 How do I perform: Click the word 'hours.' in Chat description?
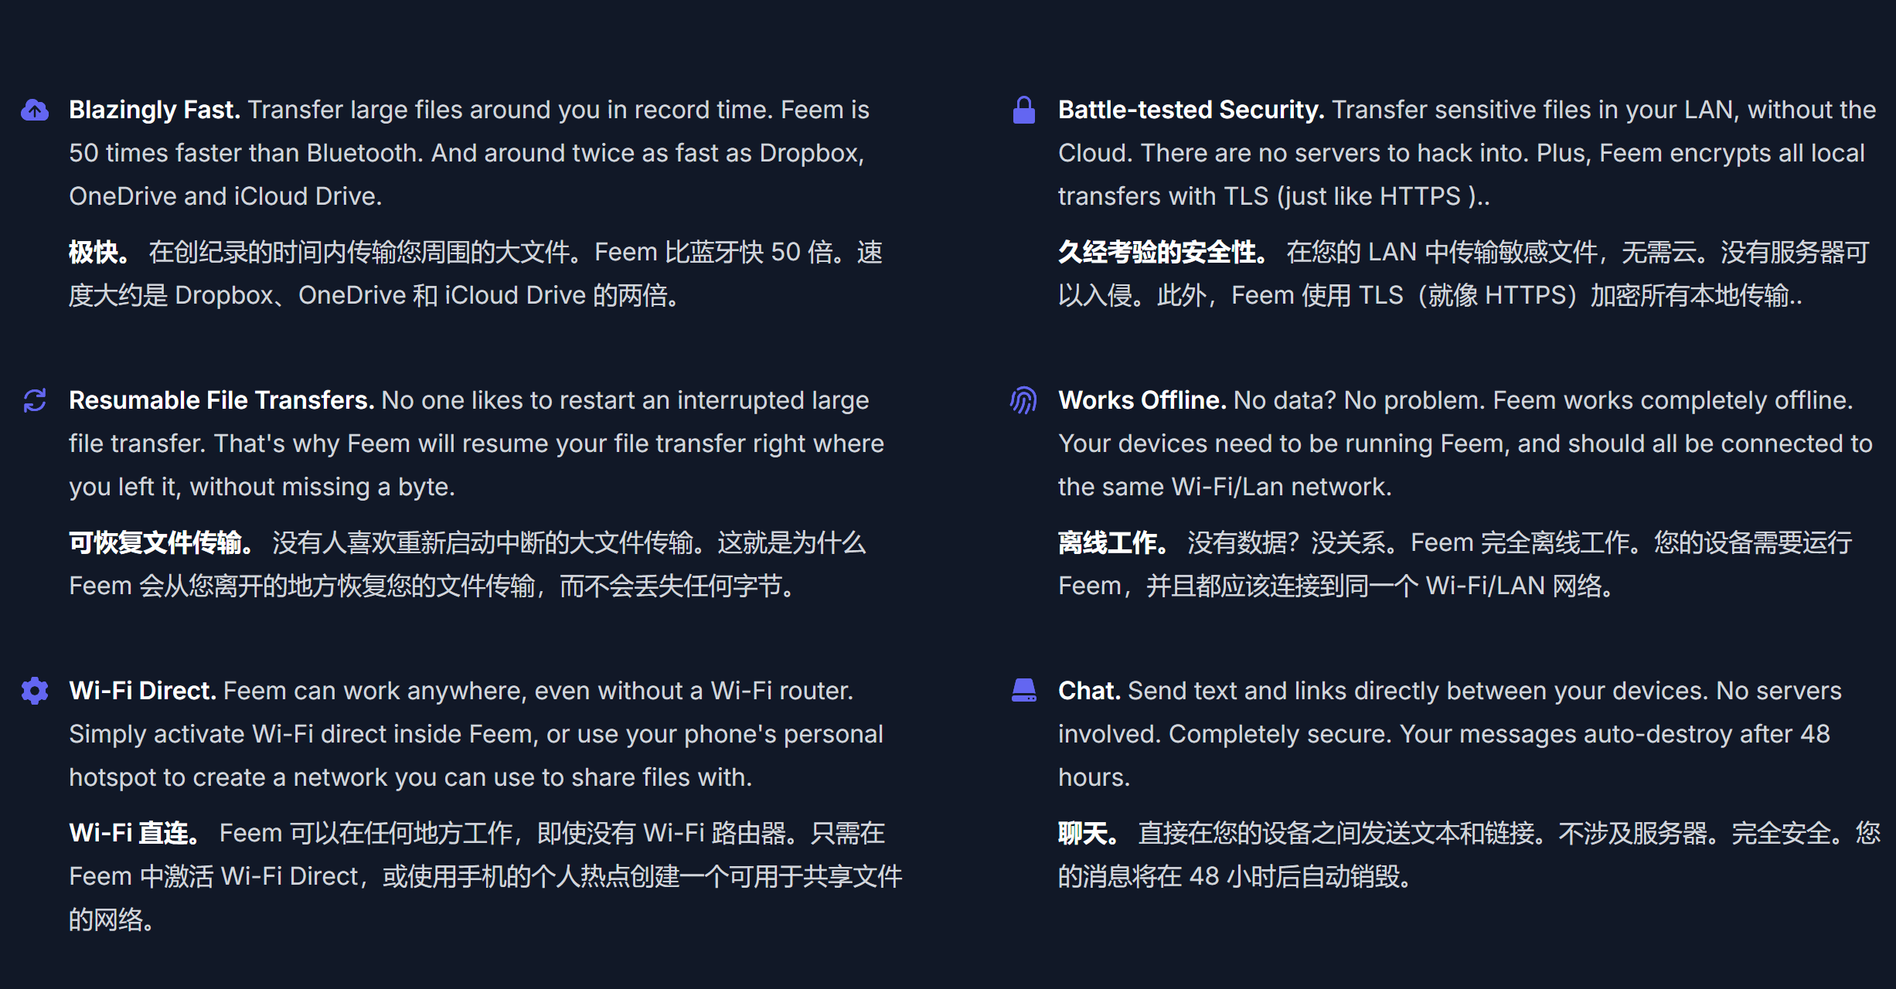(1094, 777)
